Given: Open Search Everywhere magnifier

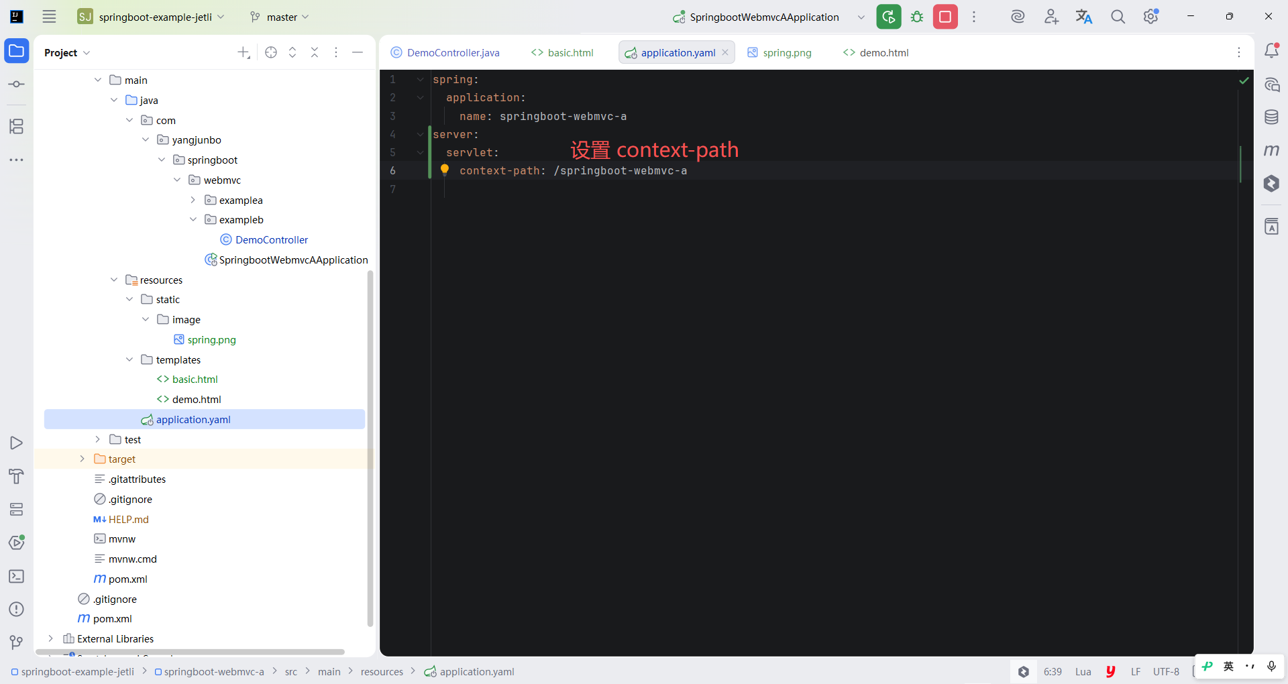Looking at the screenshot, I should [1118, 17].
